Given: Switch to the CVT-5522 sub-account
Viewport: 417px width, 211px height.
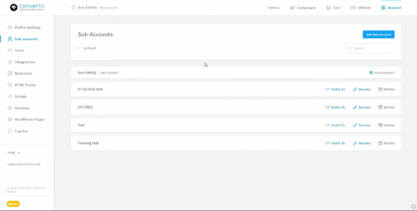Looking at the screenshot, I should [x=335, y=107].
